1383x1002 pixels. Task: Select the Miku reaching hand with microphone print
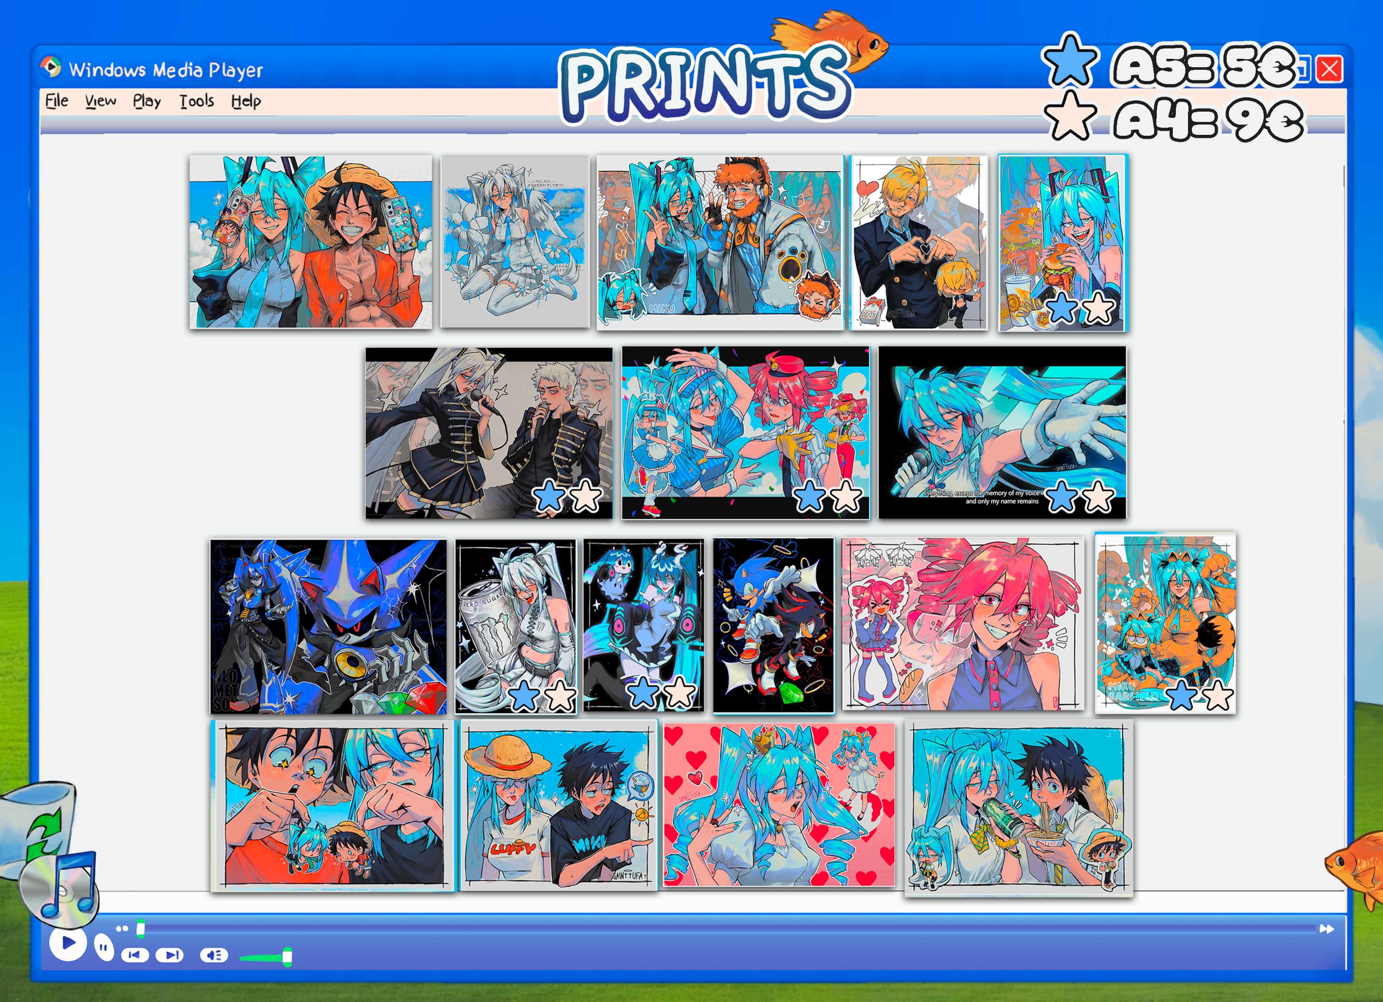point(1002,433)
